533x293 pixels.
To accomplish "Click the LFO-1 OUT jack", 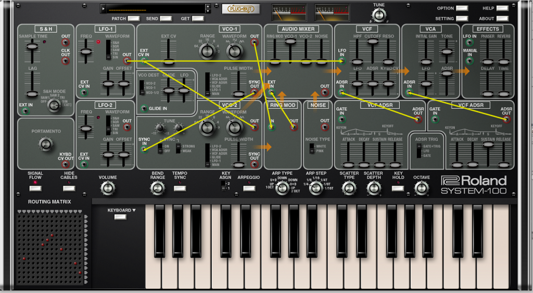I will coord(127,61).
